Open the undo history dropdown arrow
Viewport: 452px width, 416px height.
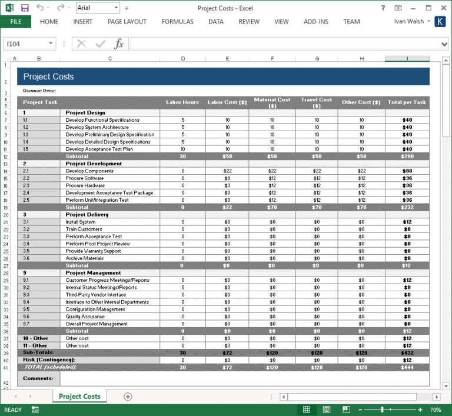48,8
